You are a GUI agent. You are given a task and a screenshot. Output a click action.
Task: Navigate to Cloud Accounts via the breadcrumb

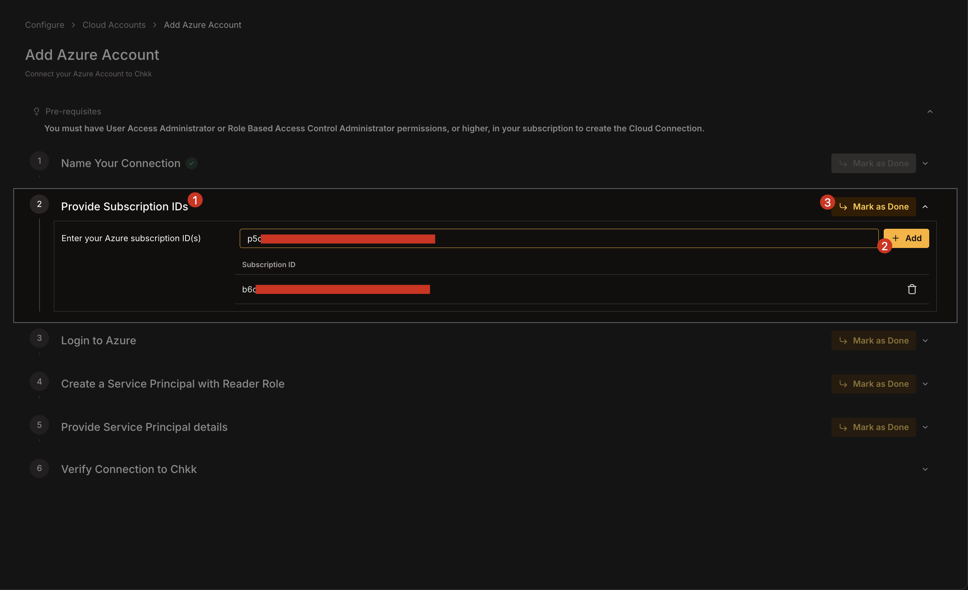click(114, 24)
